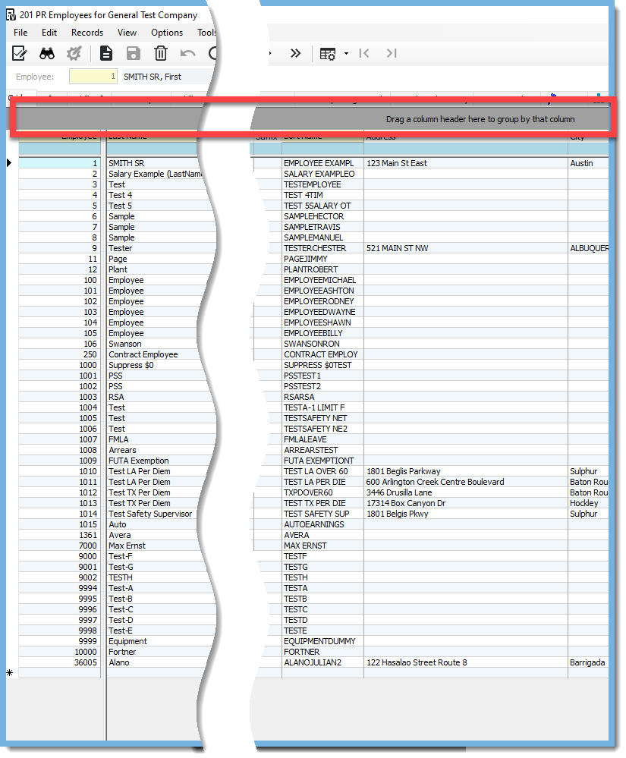Click the Auto last name cell
This screenshot has width=626, height=758.
pyautogui.click(x=153, y=524)
